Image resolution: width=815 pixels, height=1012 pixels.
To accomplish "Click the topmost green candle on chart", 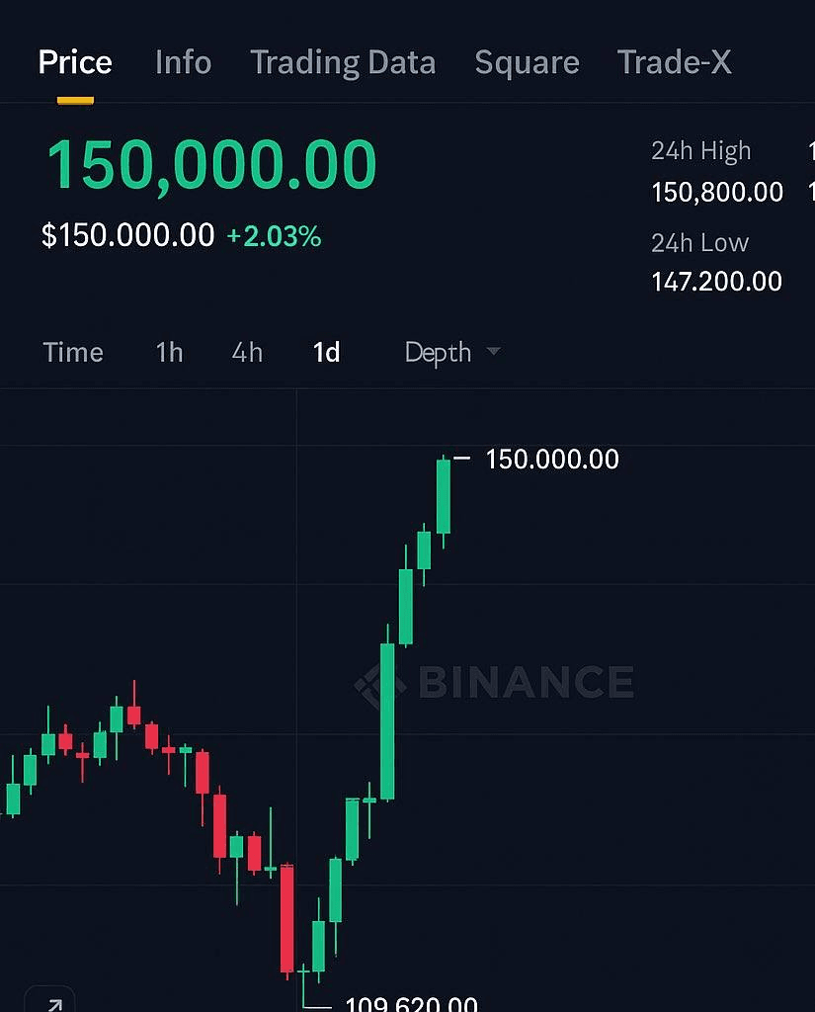I will click(444, 496).
